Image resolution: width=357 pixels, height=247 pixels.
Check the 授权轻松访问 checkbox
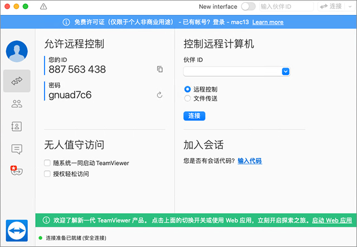tap(47, 174)
